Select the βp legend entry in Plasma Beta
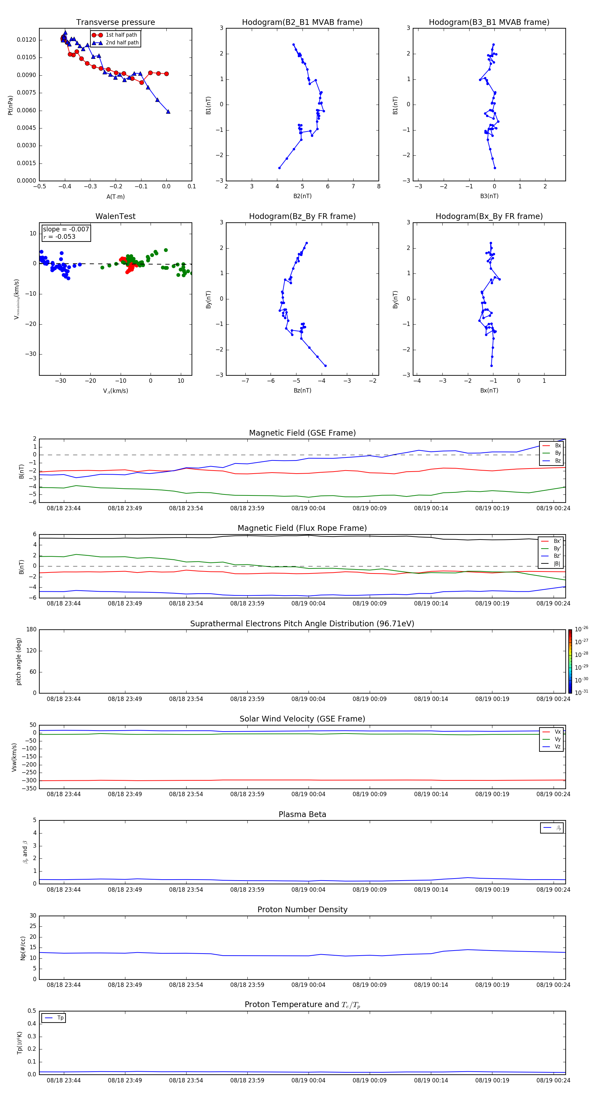Image resolution: width=605 pixels, height=1110 pixels. (x=552, y=828)
